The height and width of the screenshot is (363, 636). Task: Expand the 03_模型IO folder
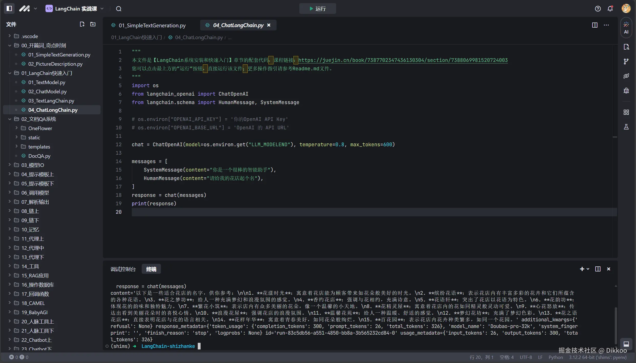coord(9,165)
